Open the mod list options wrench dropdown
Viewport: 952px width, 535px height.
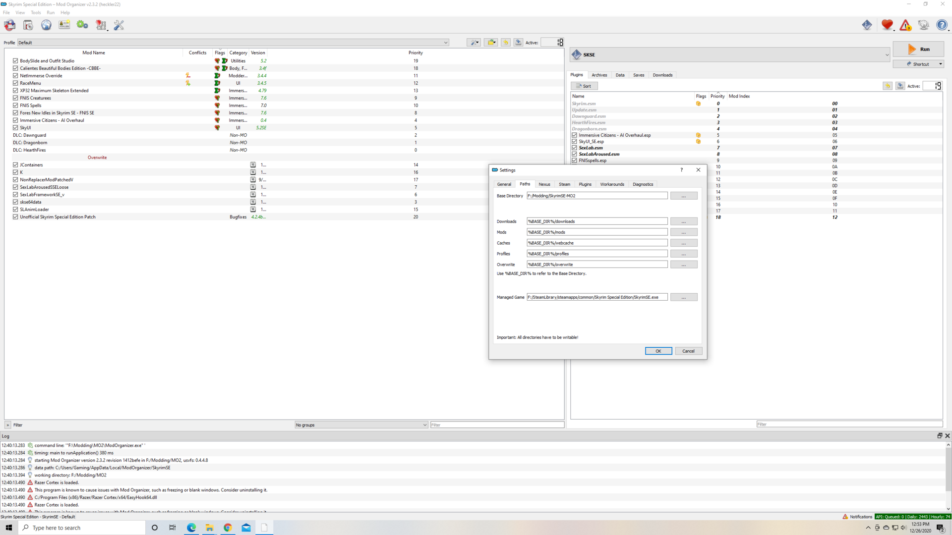(x=474, y=43)
